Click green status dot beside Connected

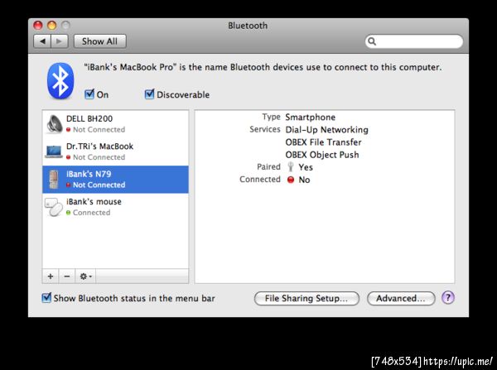click(x=68, y=213)
